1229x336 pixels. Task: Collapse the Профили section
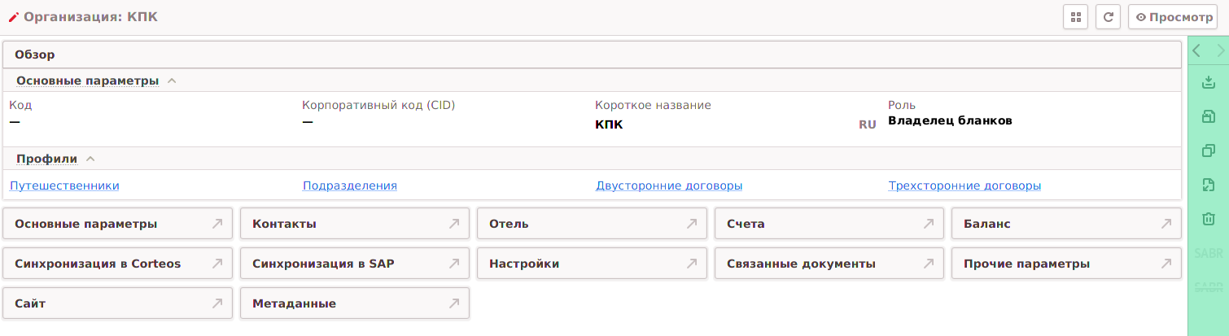90,159
